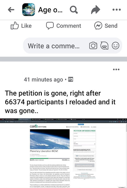Image resolution: width=127 pixels, height=188 pixels.
Task: Check the group privacy icon beside the timestamp
Action: (71, 79)
